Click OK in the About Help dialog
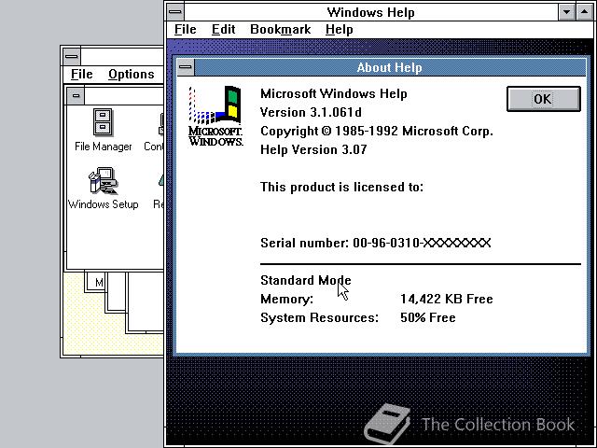The image size is (597, 448). point(543,99)
